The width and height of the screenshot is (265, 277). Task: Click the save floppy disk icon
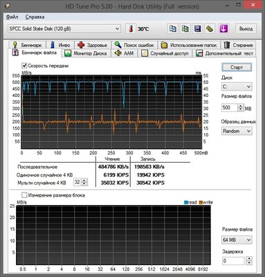(x=197, y=29)
